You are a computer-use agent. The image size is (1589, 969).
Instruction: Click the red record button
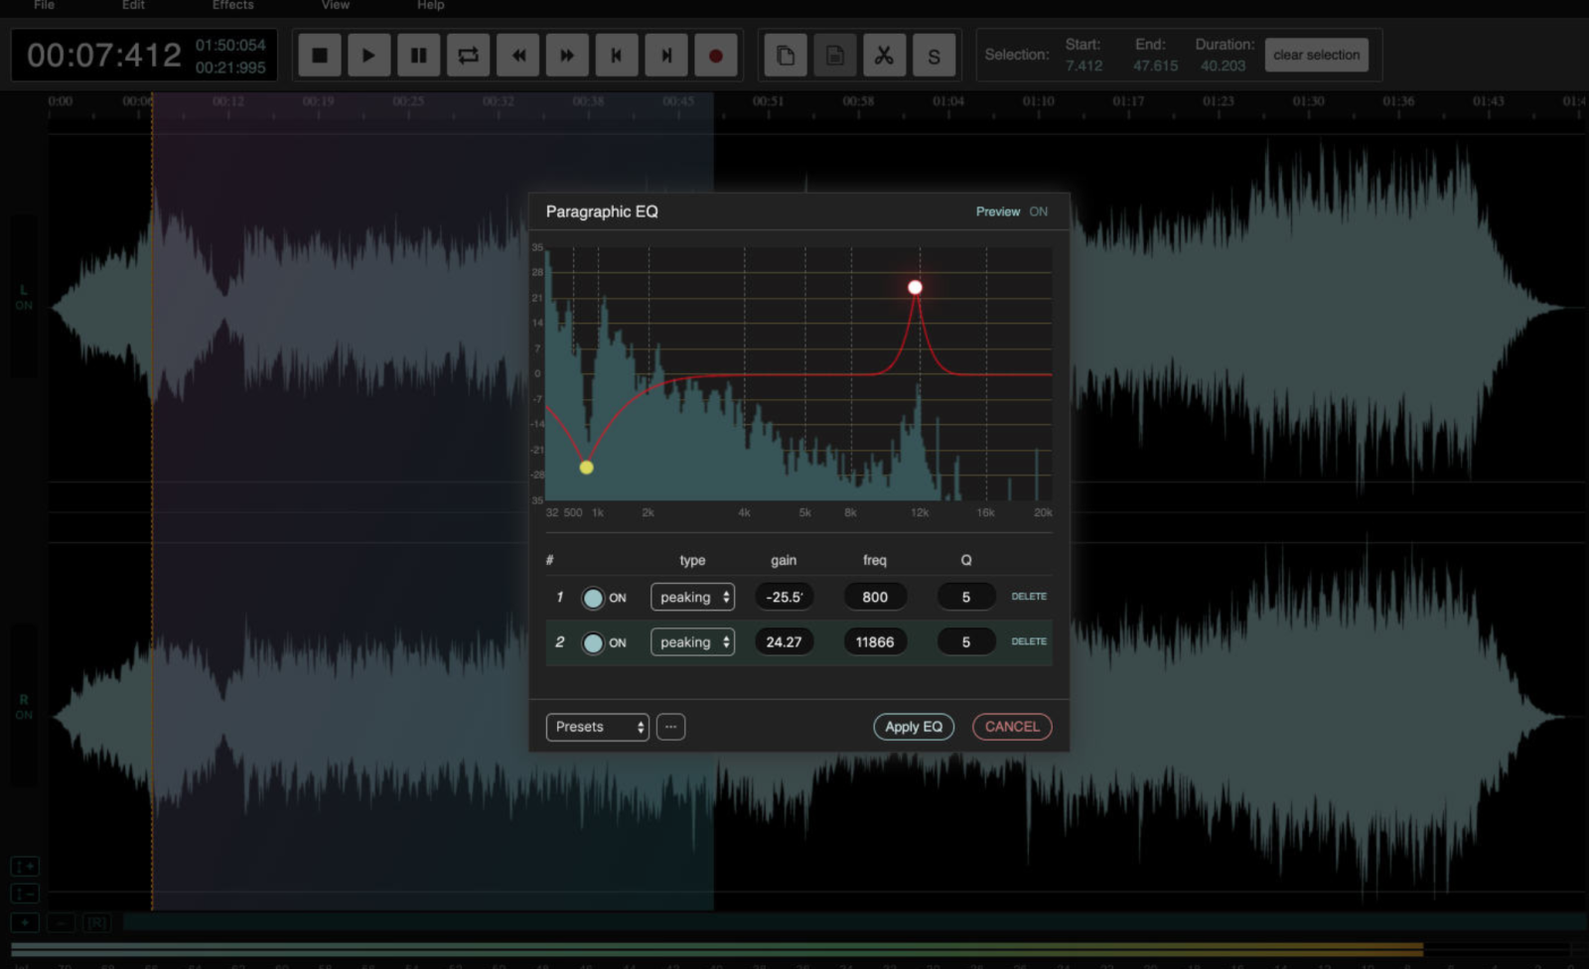click(716, 55)
